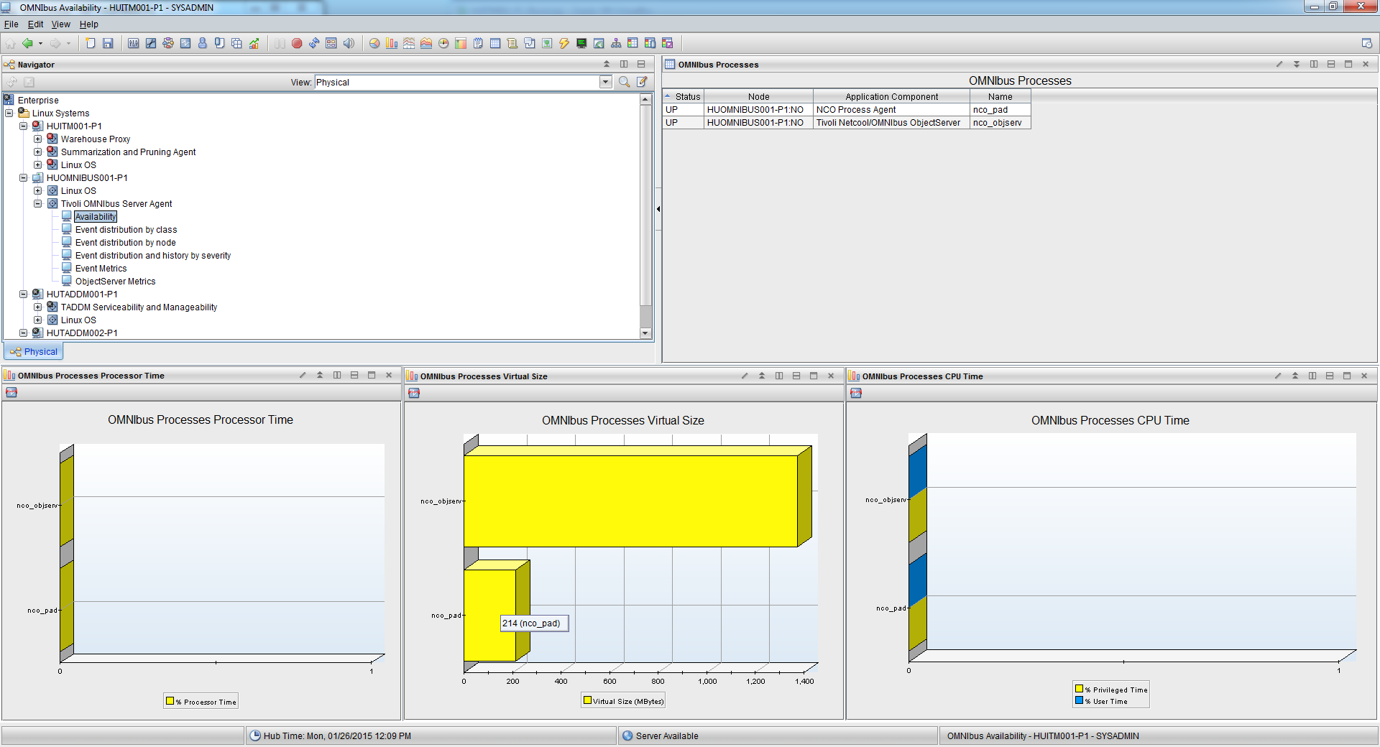
Task: Click the % Processor Time legend swatch
Action: 170,701
